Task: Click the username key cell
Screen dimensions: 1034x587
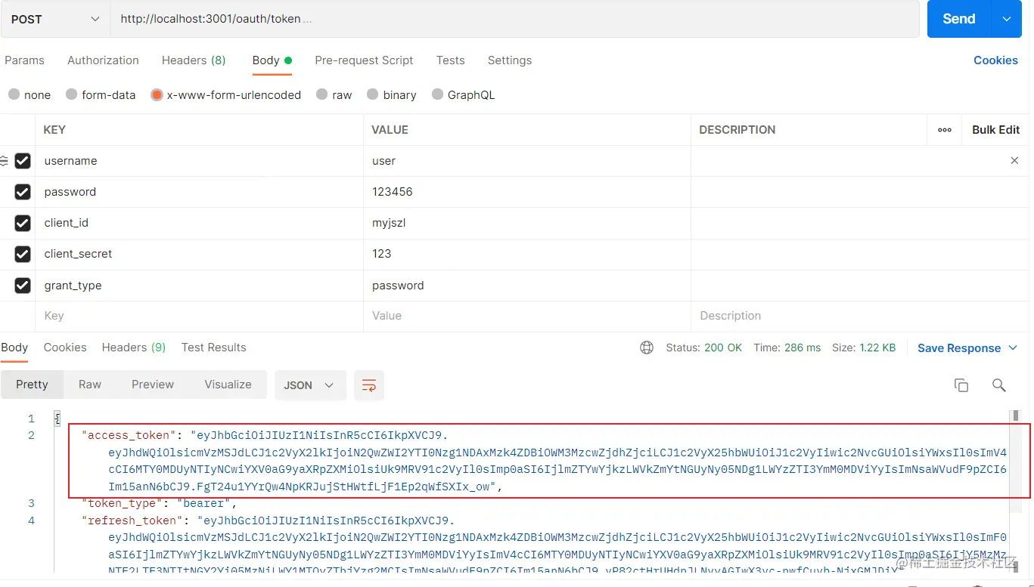Action: pos(200,161)
